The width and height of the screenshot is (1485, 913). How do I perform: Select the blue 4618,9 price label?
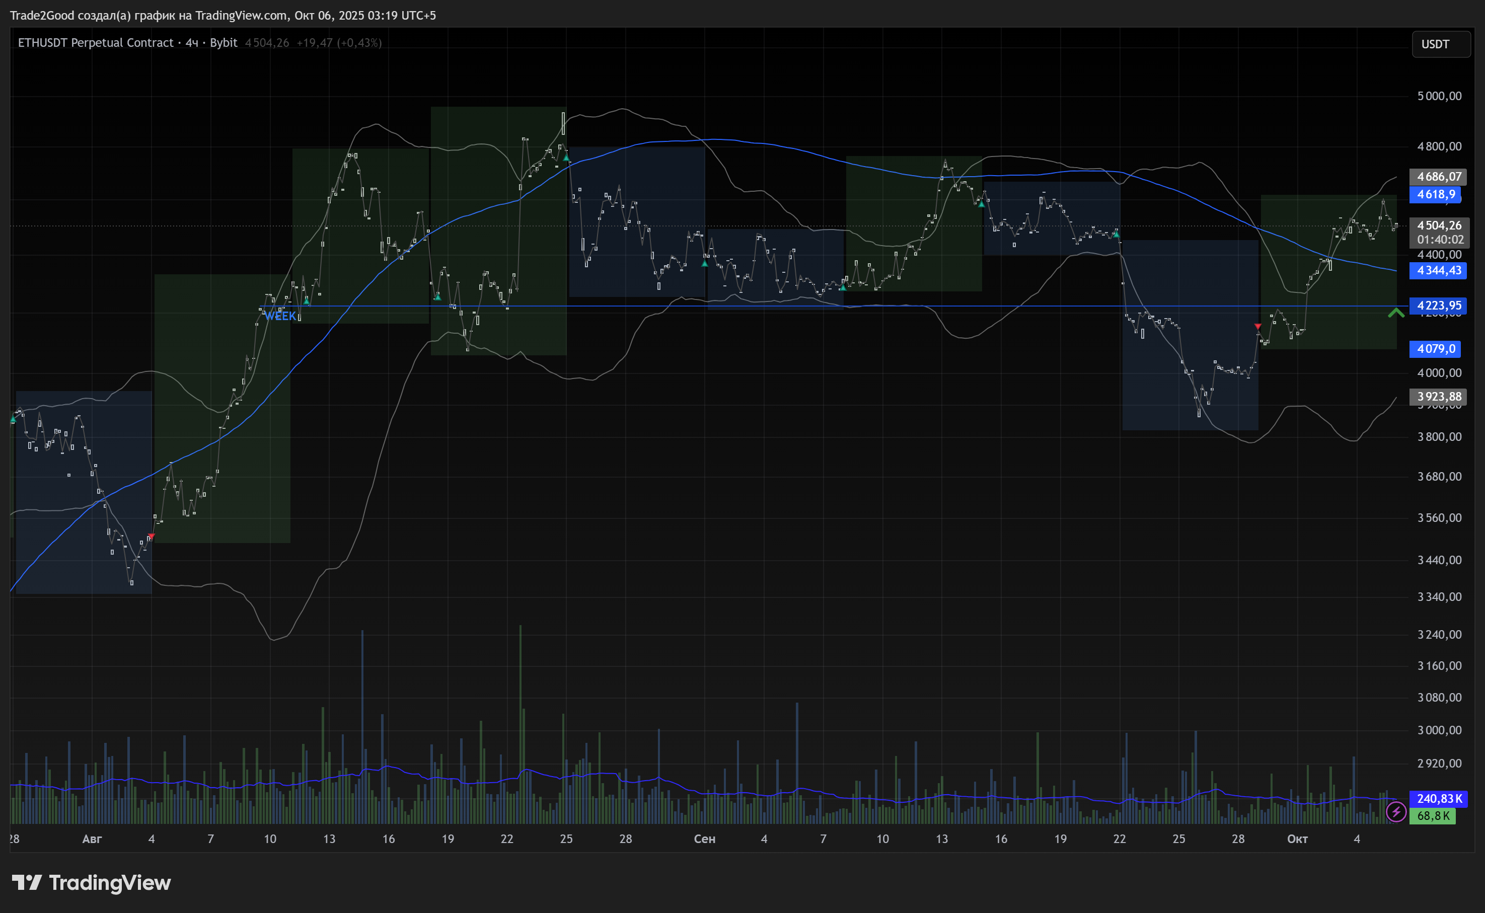1435,194
